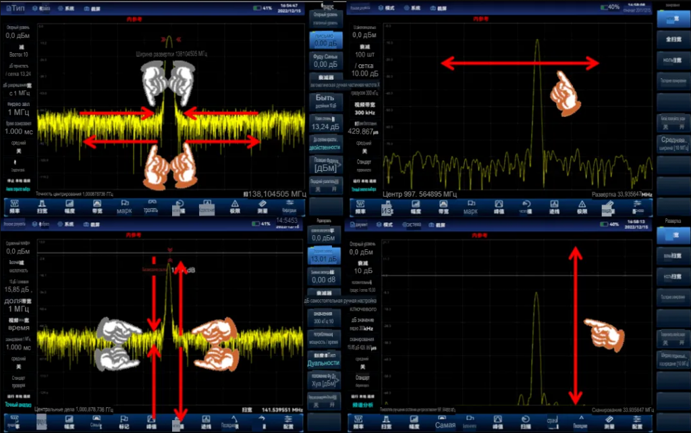Expand the '[дБм]' unit selector in top-left panel

tap(326, 165)
